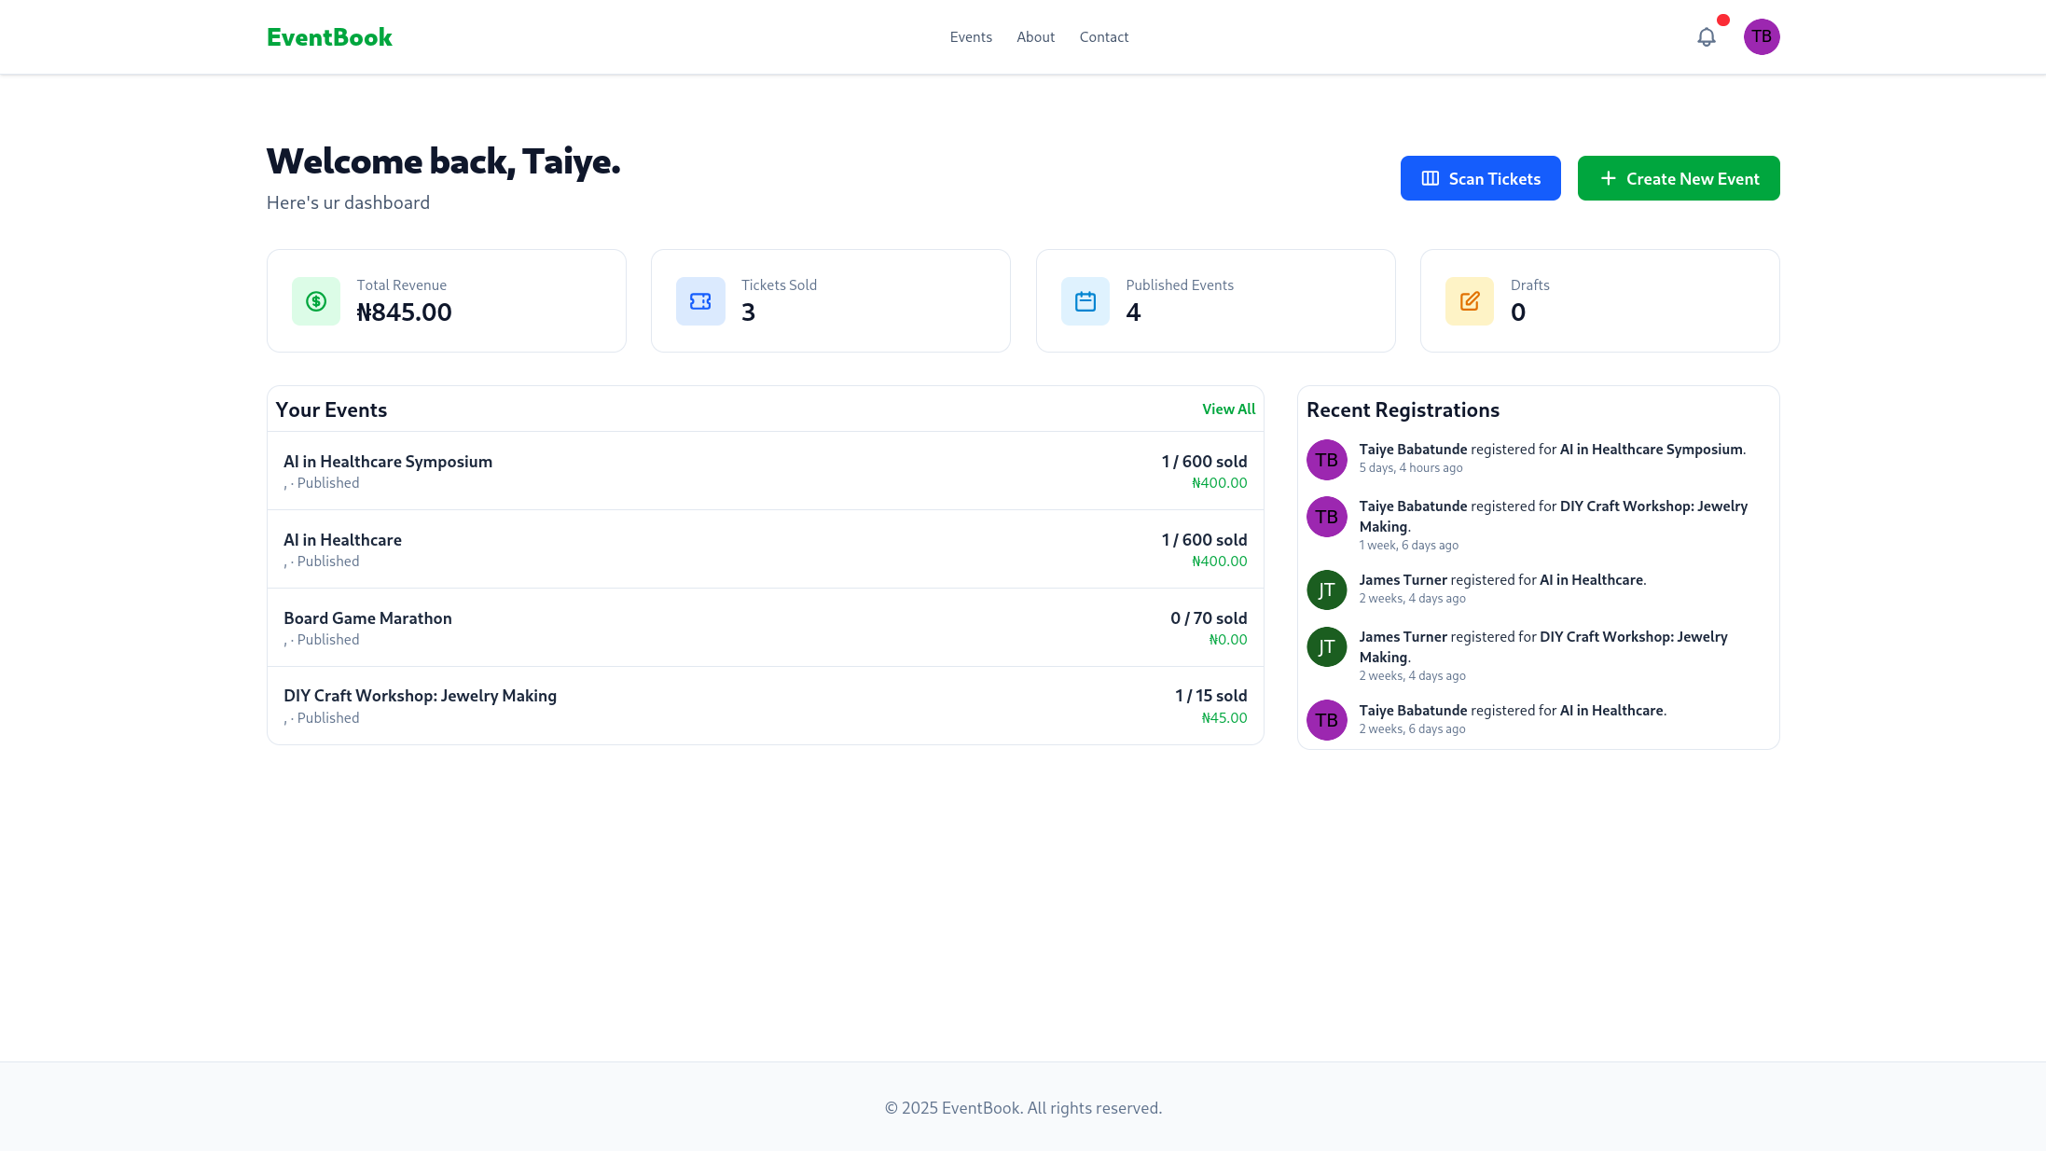Viewport: 2046px width, 1151px height.
Task: Click the JT avatar beside the AI in Healthcare registration
Action: pyautogui.click(x=1326, y=589)
